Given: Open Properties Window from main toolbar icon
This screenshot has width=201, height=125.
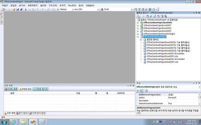Looking at the screenshot, I should (x=139, y=9).
